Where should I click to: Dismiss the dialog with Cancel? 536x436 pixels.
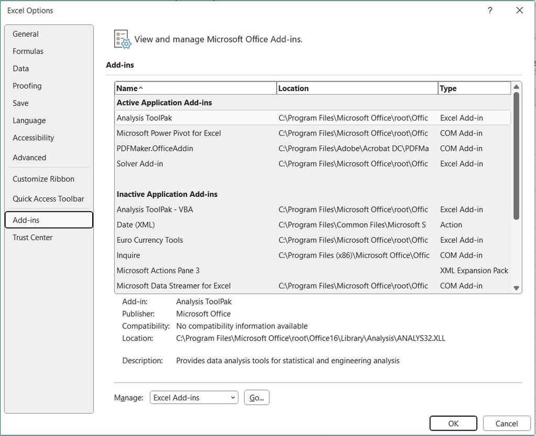coord(506,423)
